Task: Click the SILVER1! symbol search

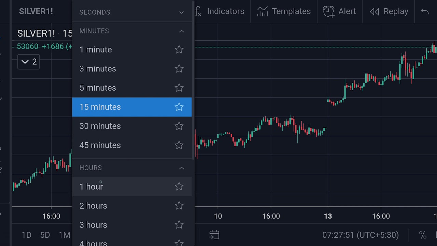Action: (x=36, y=11)
